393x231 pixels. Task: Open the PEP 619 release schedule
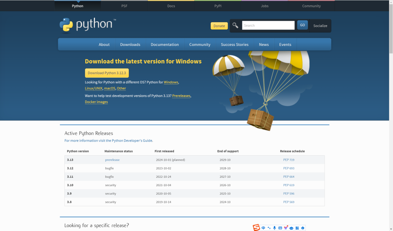point(289,185)
